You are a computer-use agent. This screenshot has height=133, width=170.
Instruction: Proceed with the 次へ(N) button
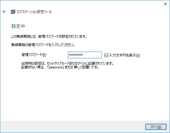point(156,127)
